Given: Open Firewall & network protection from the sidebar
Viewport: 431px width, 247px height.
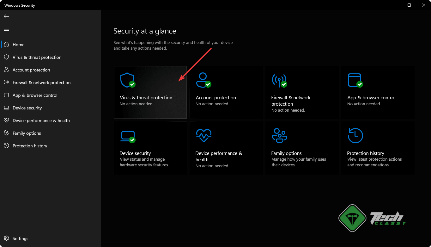Looking at the screenshot, I should pyautogui.click(x=41, y=83).
